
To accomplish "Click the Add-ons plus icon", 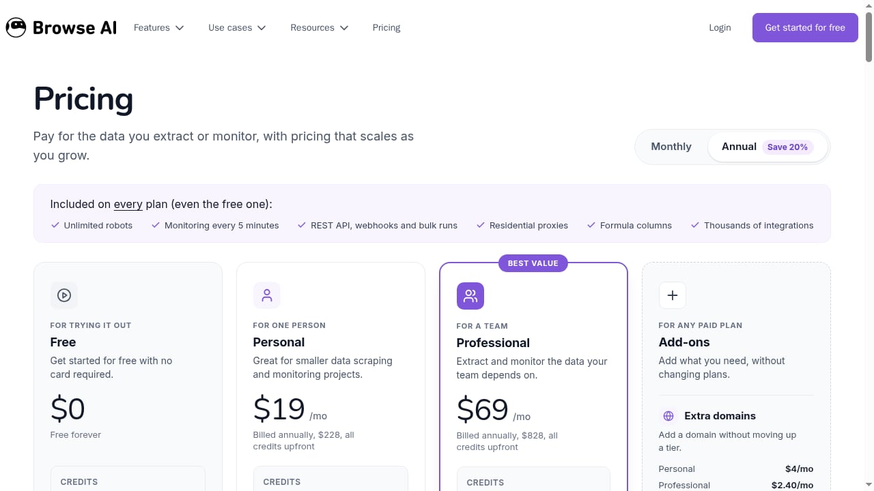I will pyautogui.click(x=673, y=295).
